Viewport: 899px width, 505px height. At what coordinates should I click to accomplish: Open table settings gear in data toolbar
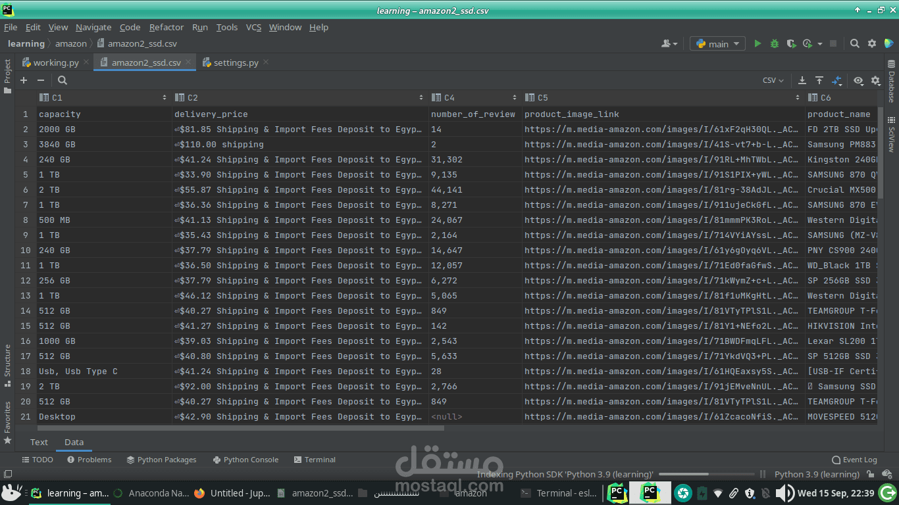875,80
